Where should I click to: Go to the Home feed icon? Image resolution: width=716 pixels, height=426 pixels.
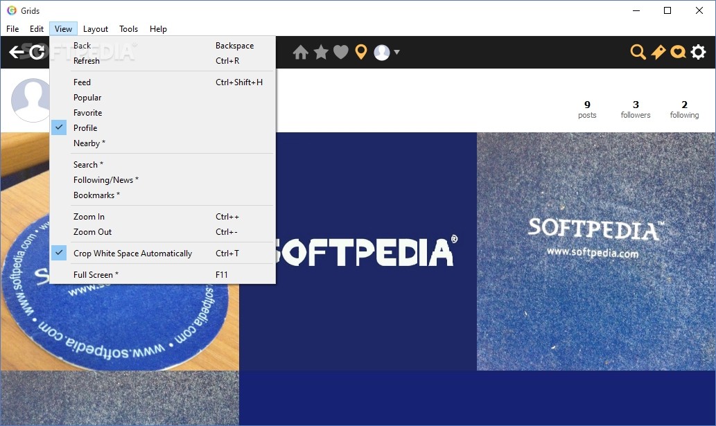(x=300, y=53)
